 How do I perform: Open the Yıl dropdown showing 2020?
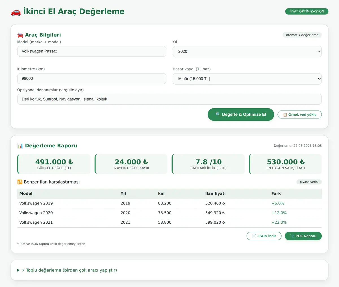pyautogui.click(x=247, y=51)
